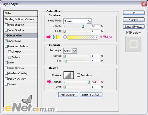Click the Size slider handle

coord(66,61)
